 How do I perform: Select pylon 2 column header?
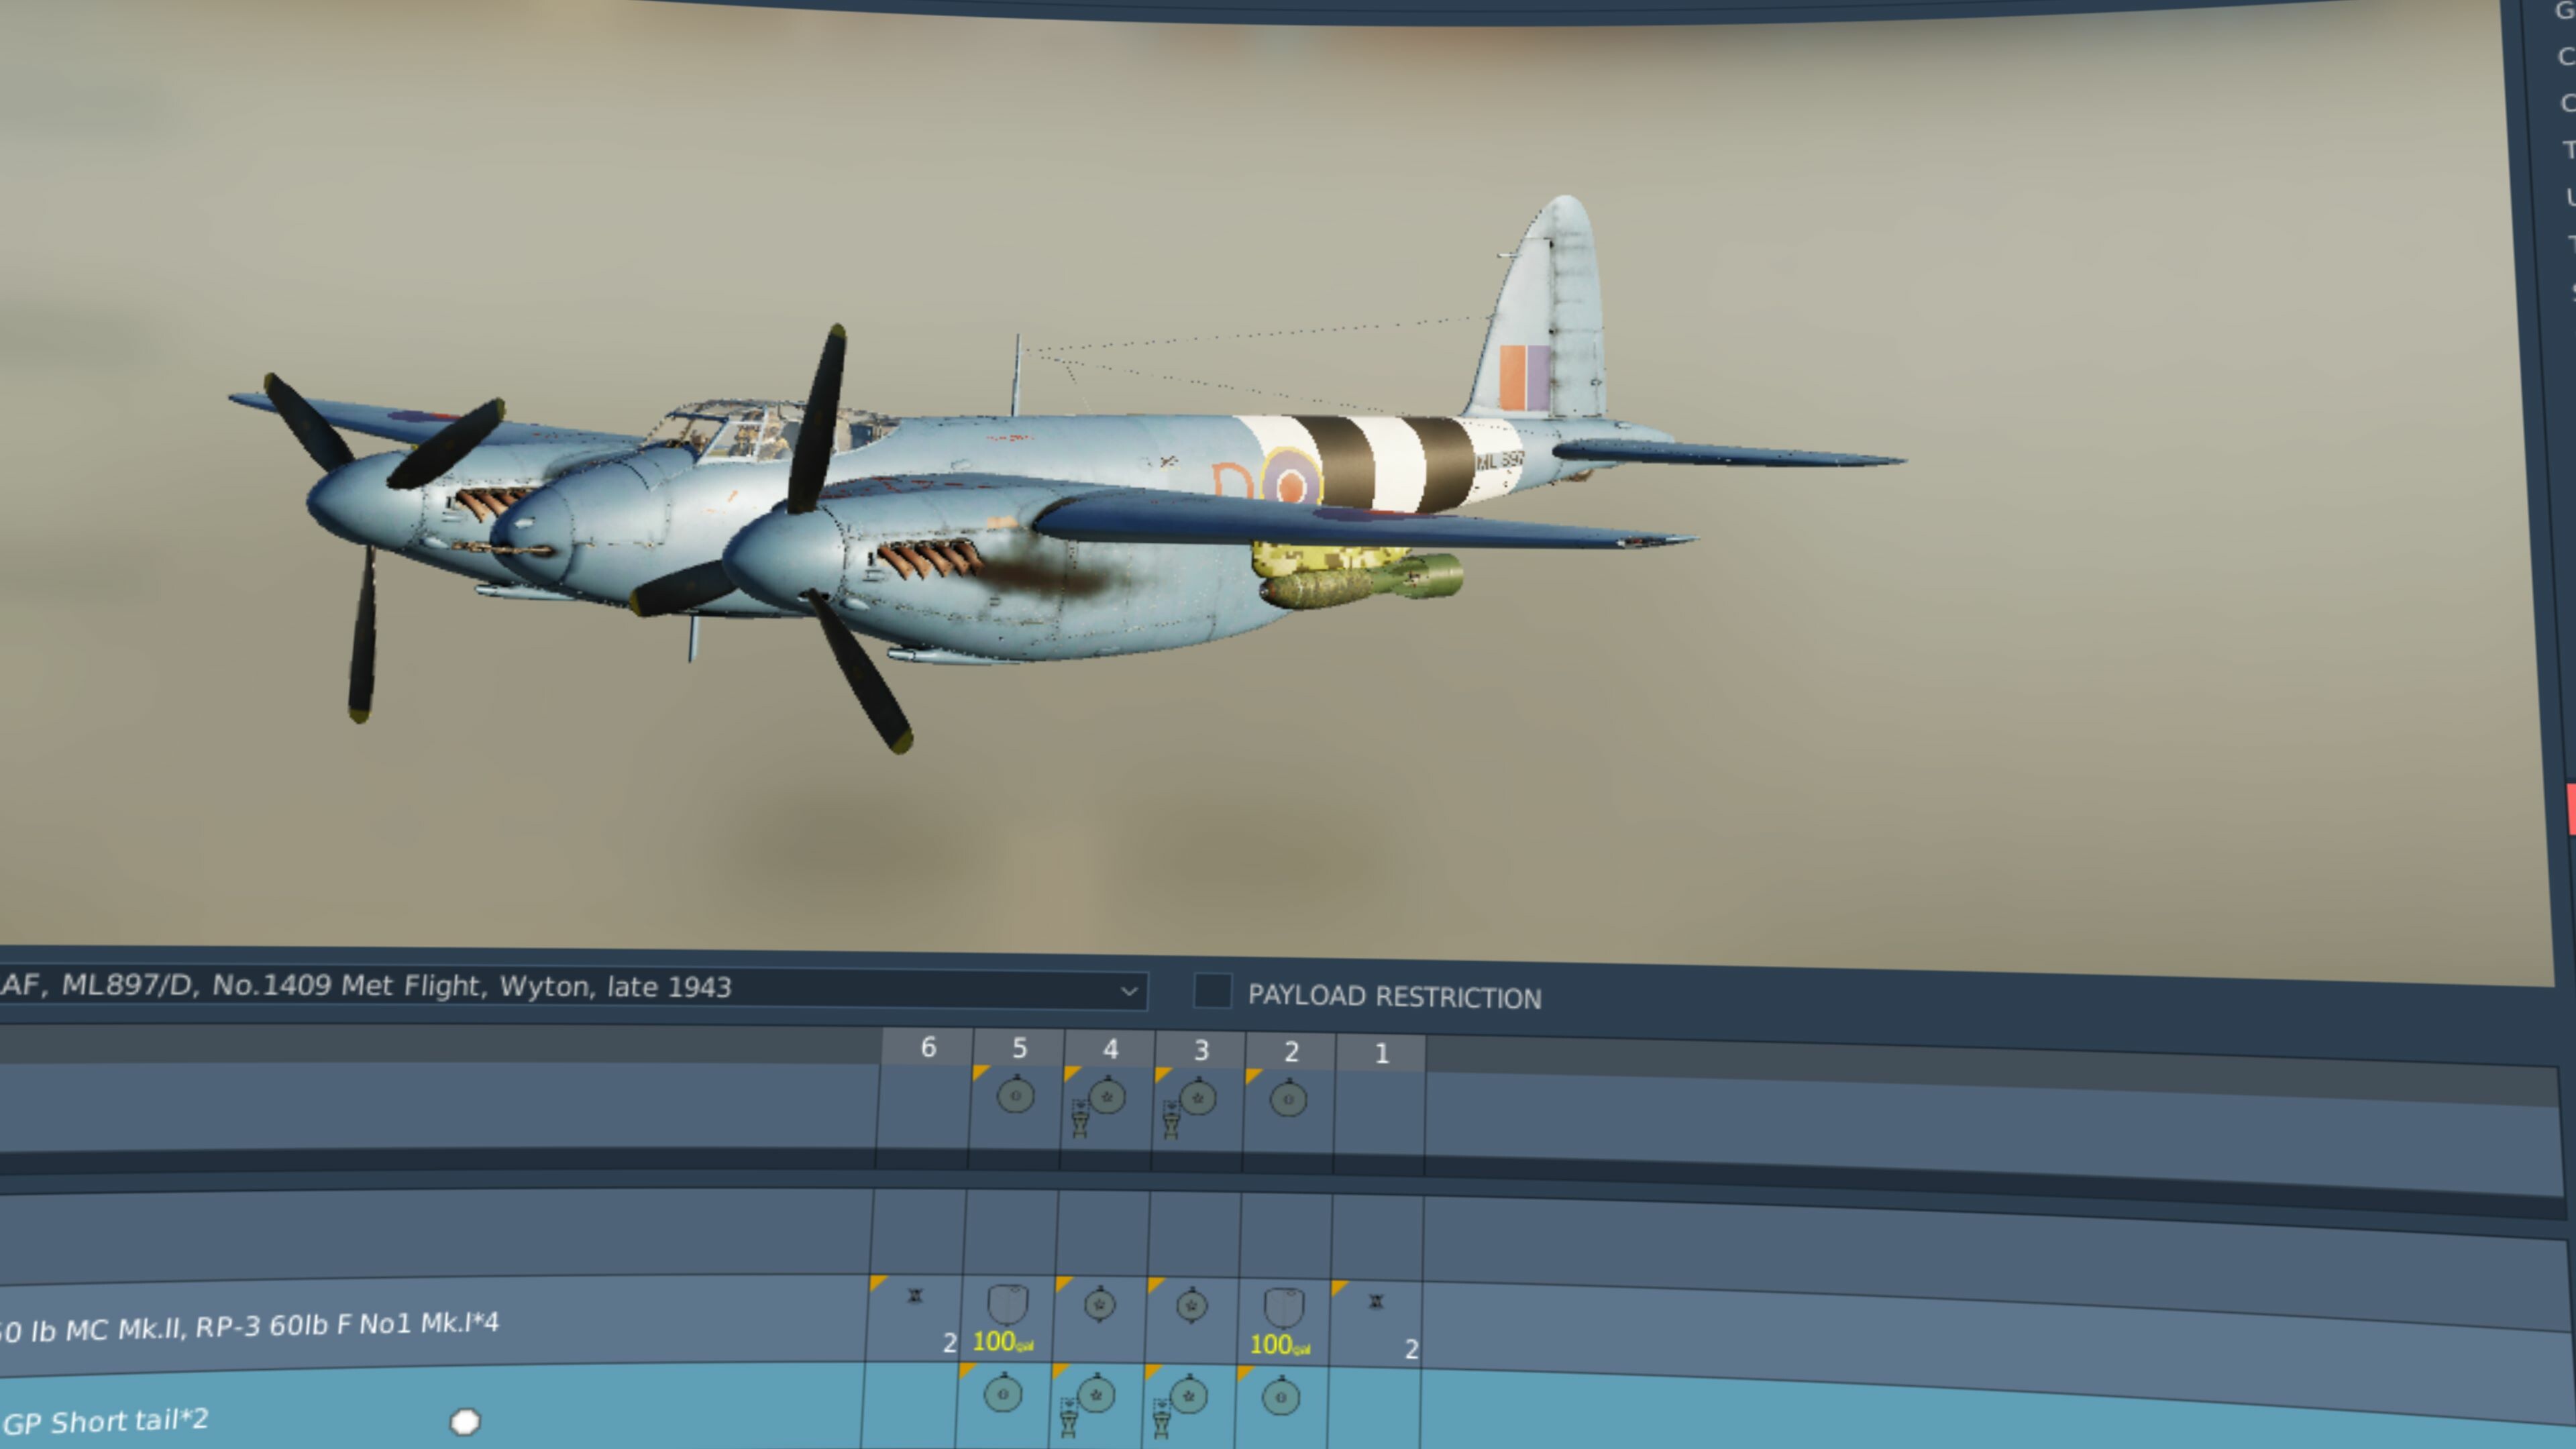pyautogui.click(x=1291, y=1052)
